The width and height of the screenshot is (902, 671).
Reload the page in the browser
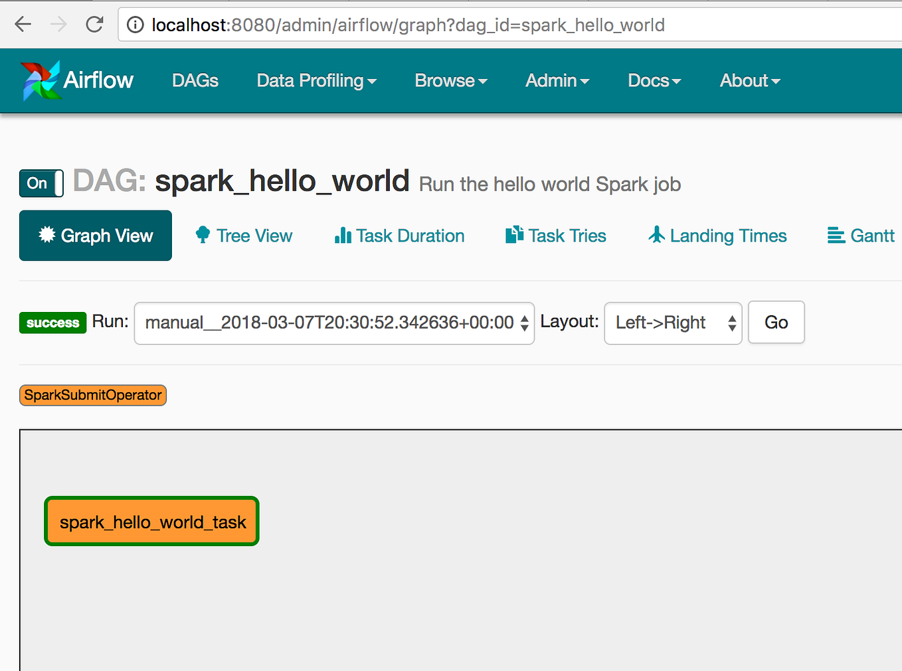tap(94, 25)
